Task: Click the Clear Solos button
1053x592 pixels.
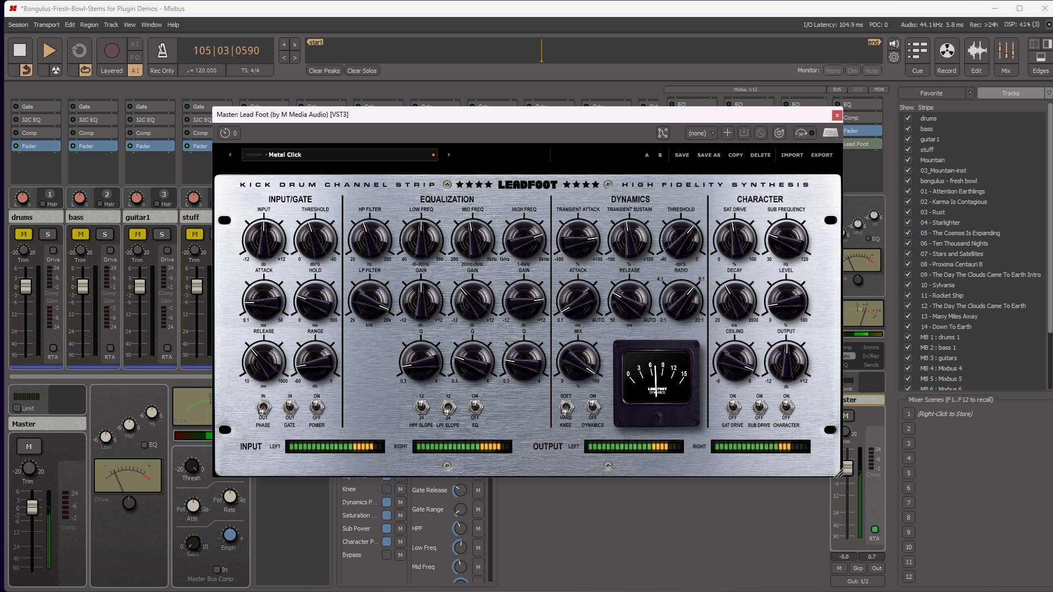Action: tap(362, 70)
